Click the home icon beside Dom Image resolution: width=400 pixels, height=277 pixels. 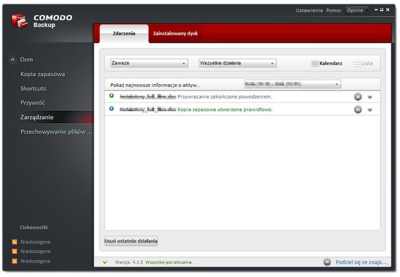(x=12, y=59)
